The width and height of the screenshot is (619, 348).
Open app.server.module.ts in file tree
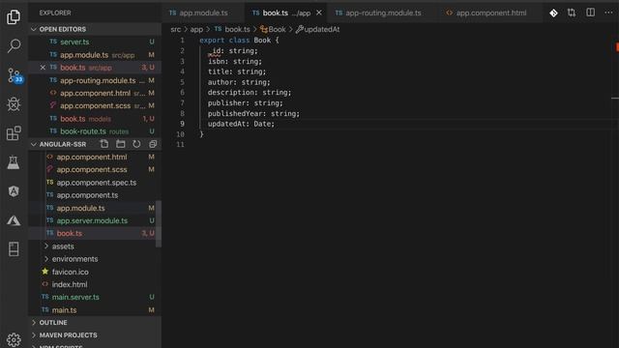tap(93, 221)
